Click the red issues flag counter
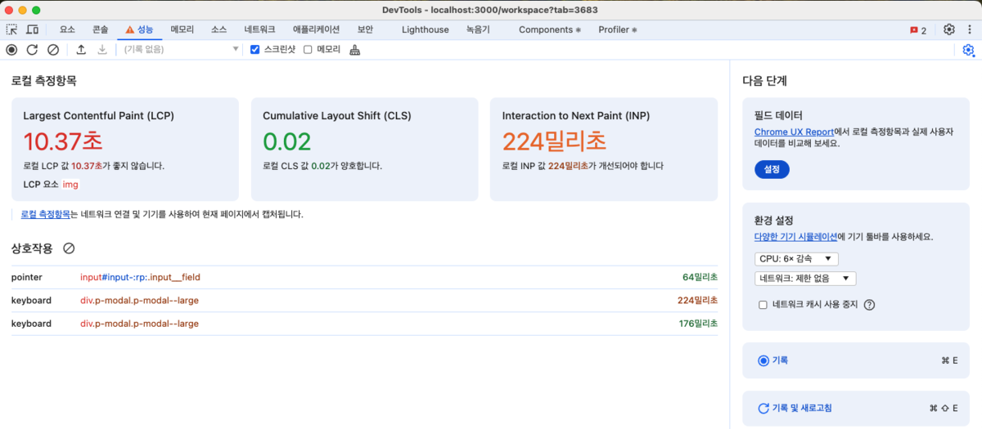This screenshot has height=429, width=982. click(918, 30)
